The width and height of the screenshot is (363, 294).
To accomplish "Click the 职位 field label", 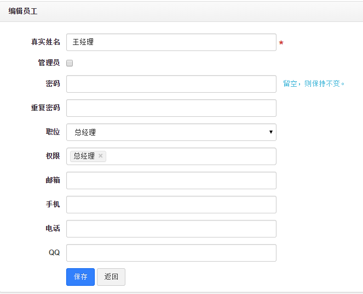I will pyautogui.click(x=53, y=132).
